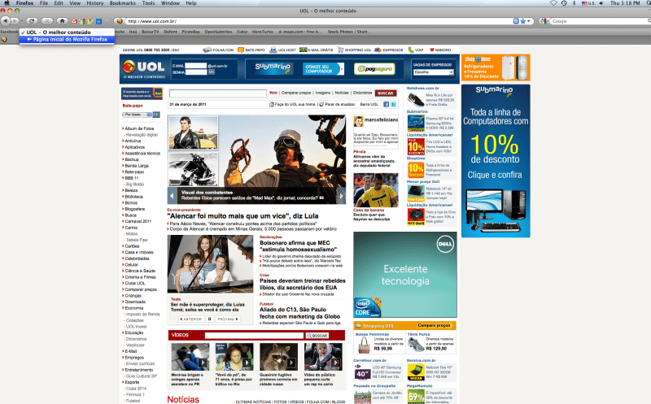Open the Google search engine selector dropdown
The image size is (651, 404).
[x=544, y=21]
